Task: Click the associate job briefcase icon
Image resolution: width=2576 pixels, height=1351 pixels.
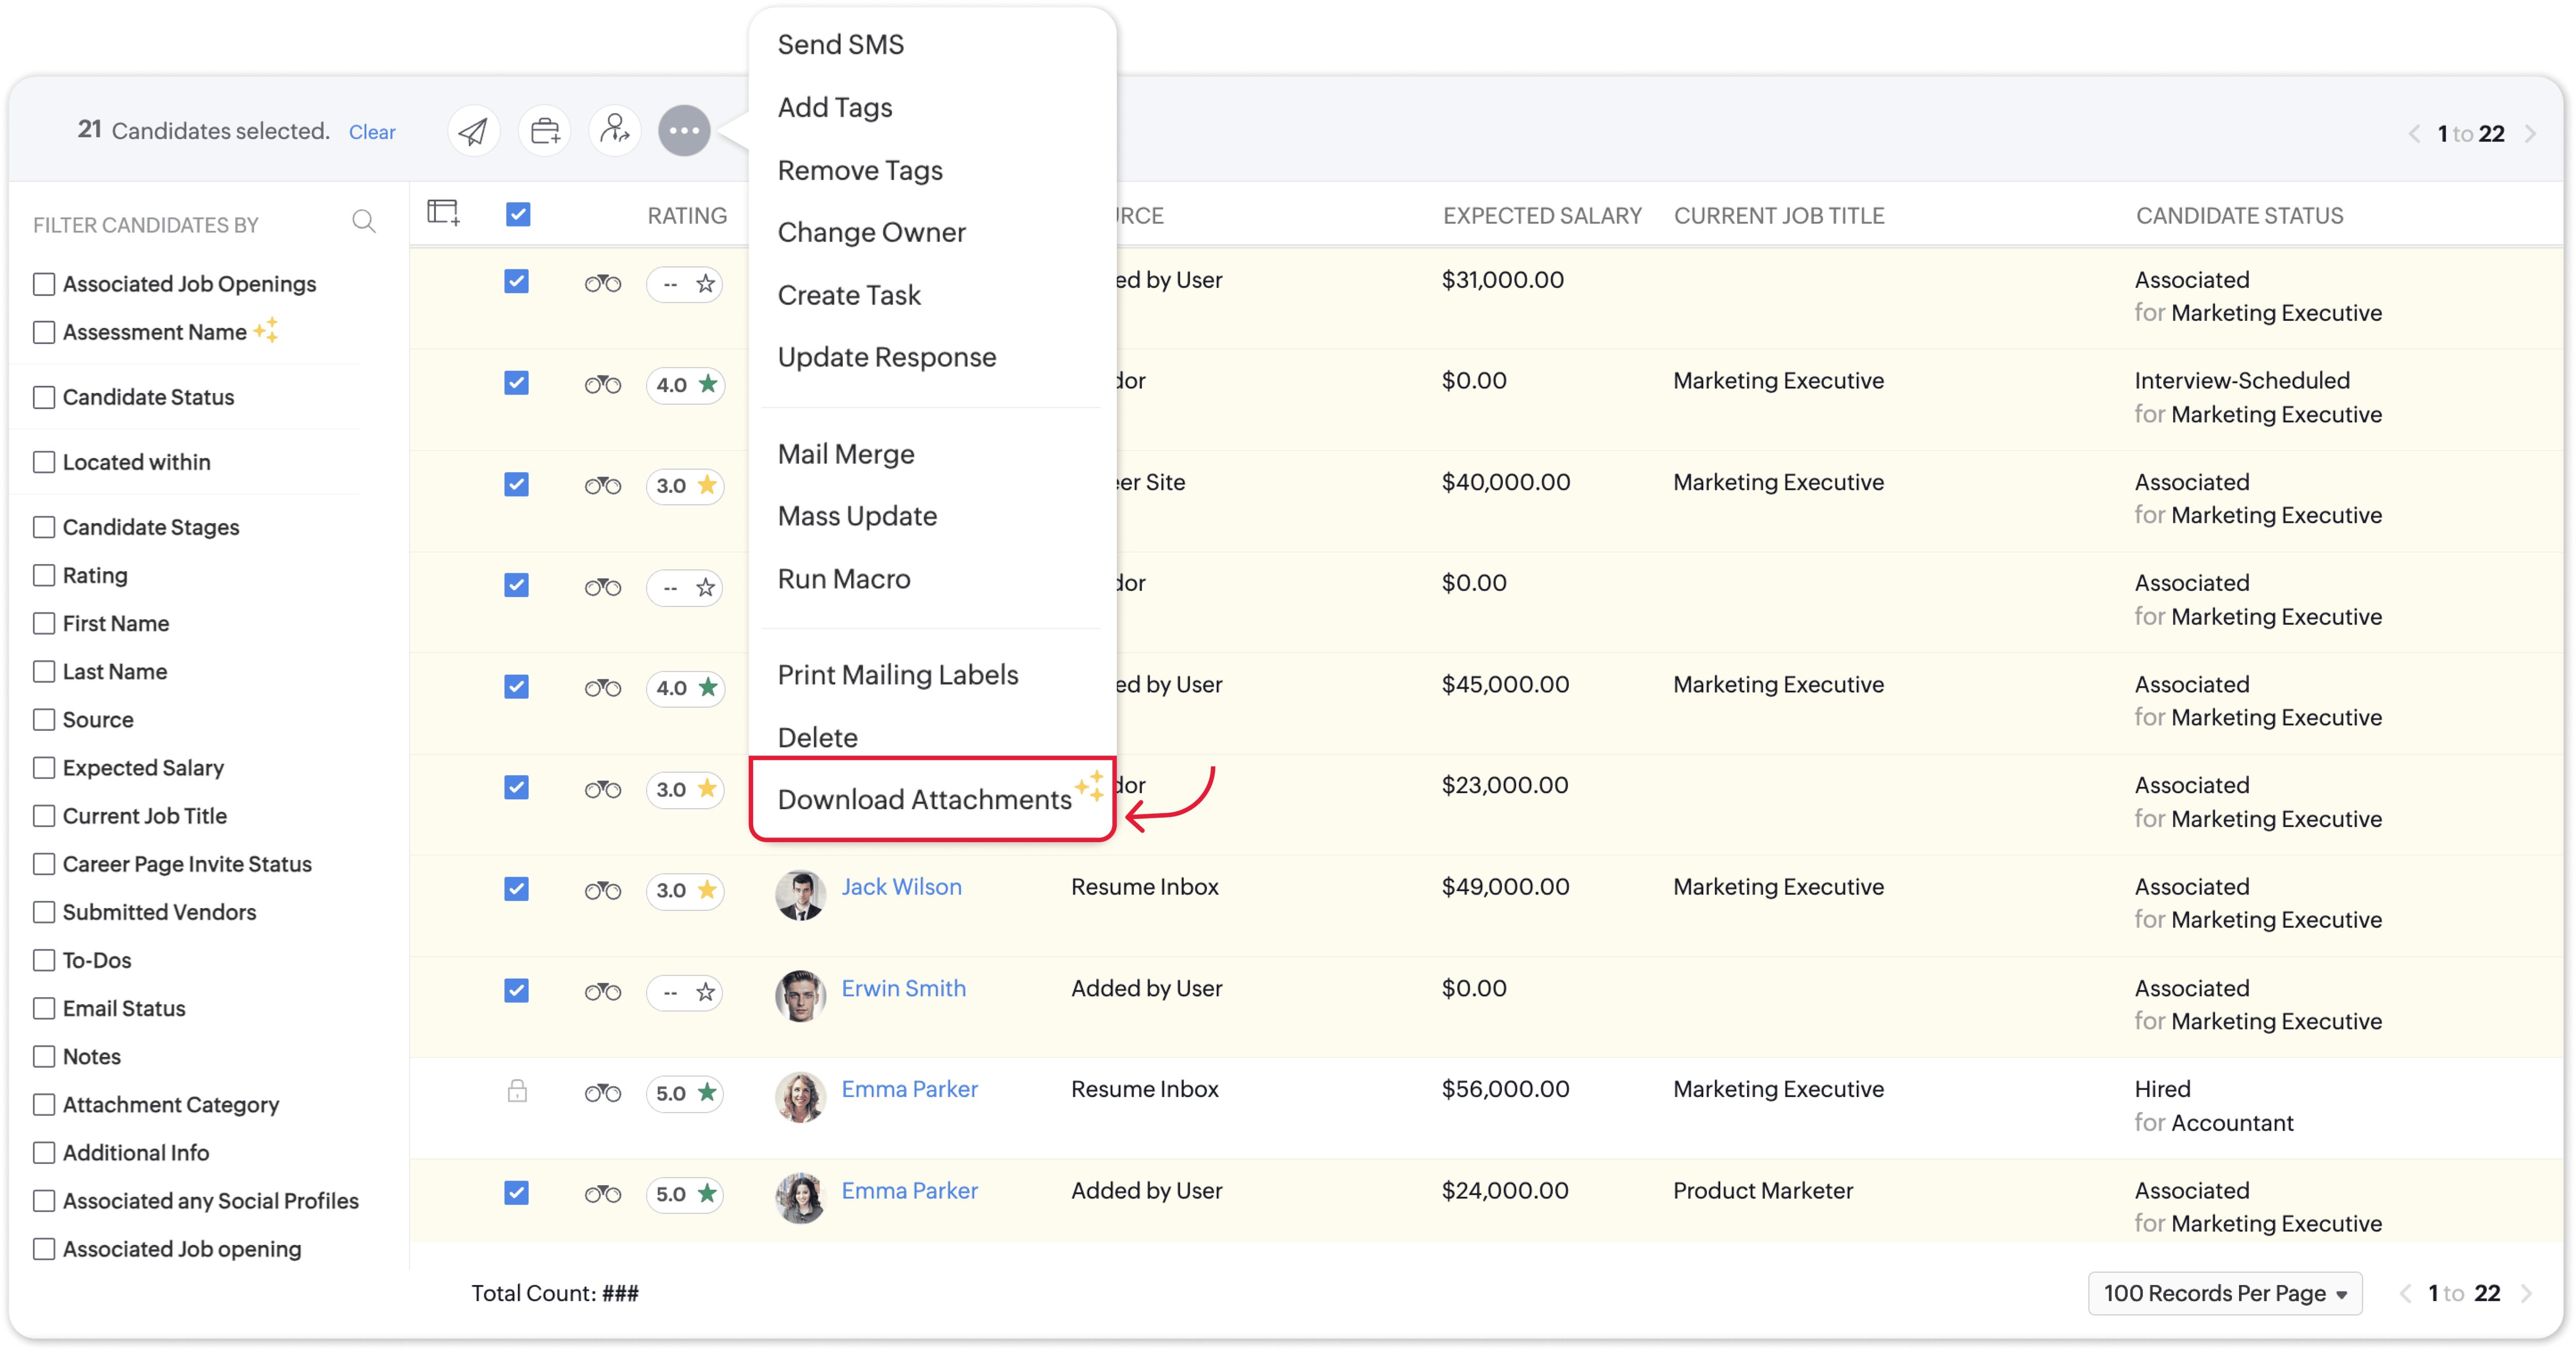Action: point(545,131)
